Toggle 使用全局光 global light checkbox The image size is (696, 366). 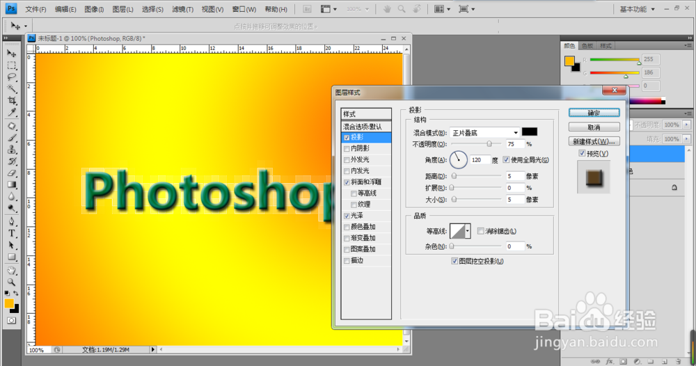pos(506,160)
